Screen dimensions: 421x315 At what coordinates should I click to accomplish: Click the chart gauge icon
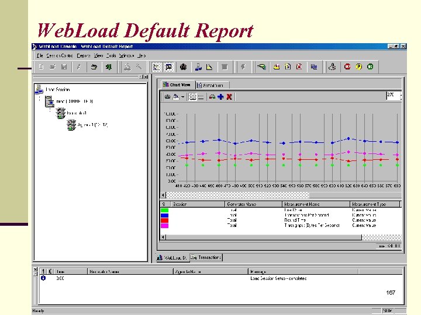212,97
